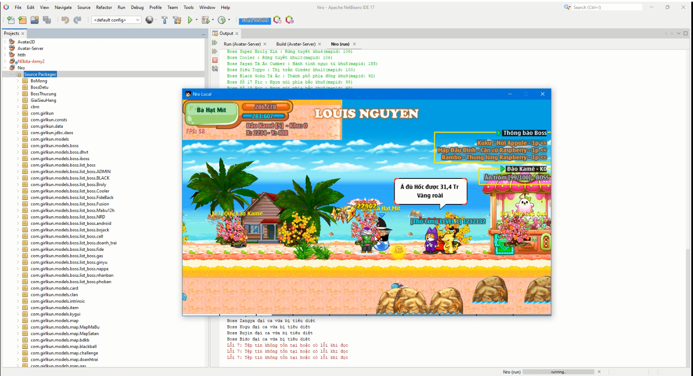The image size is (693, 376).
Task: Open the Debug Project dropdown arrow
Action: coord(213,20)
